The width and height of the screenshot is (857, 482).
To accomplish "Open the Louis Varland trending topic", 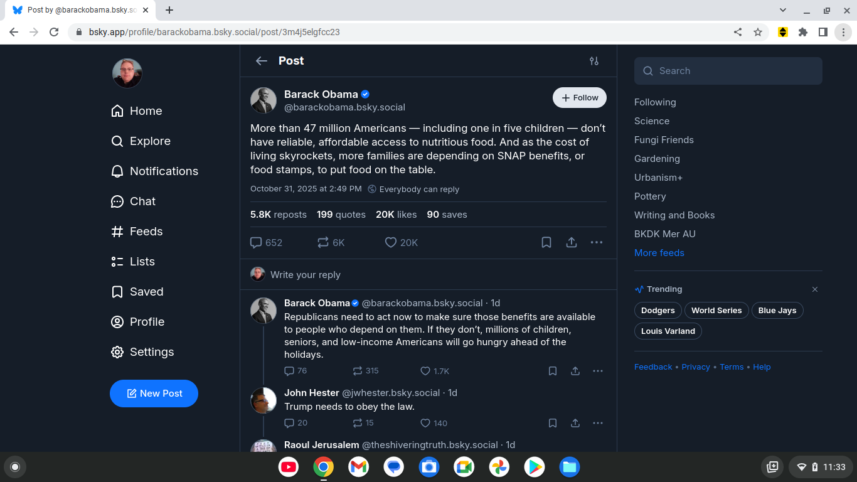I will click(x=668, y=331).
